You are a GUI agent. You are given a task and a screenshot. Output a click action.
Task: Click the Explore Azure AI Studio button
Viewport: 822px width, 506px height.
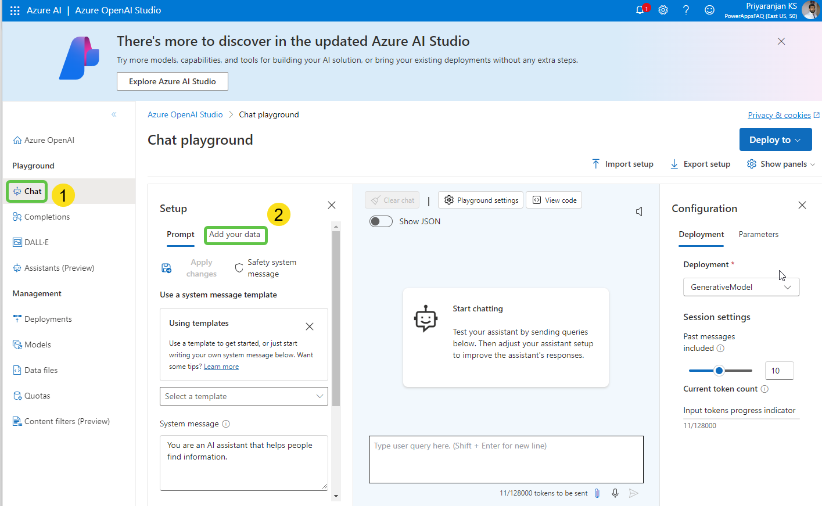click(x=172, y=81)
